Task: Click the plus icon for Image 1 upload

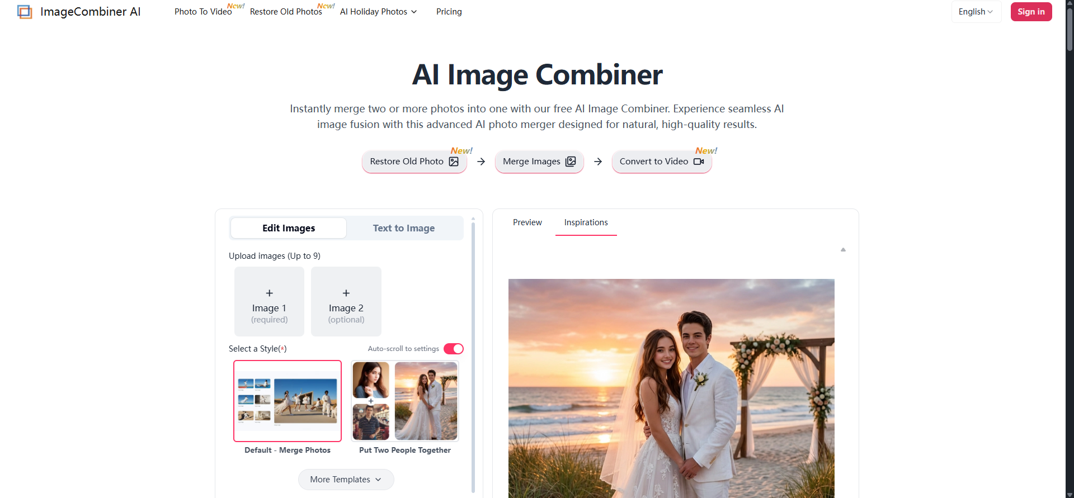Action: point(270,293)
